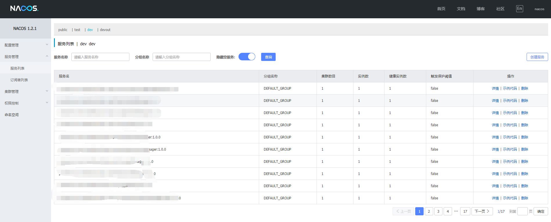
Task: Open 示例代码 for the first service row
Action: click(510, 89)
